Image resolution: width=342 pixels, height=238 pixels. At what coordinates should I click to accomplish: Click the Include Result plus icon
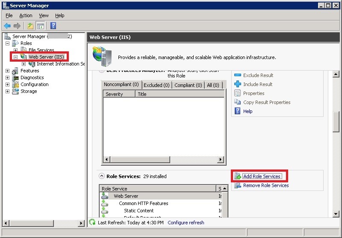[x=238, y=84]
